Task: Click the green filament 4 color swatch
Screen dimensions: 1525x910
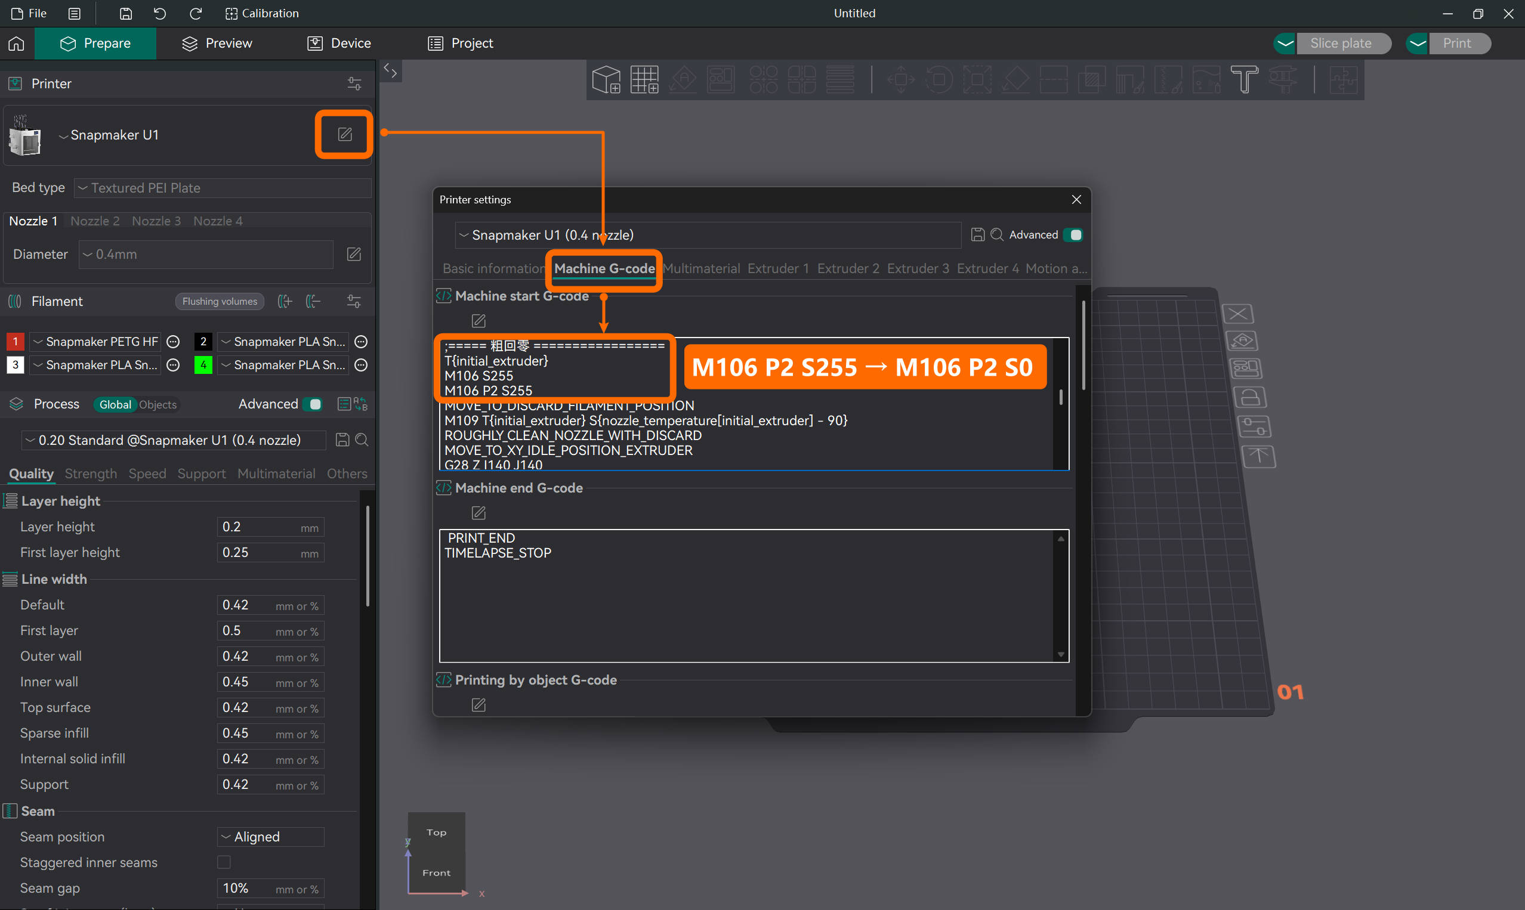Action: click(x=203, y=366)
